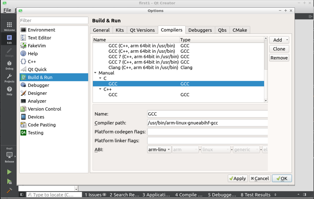This screenshot has width=314, height=199.
Task: Open Help mode in sidebar
Action: tap(9, 91)
